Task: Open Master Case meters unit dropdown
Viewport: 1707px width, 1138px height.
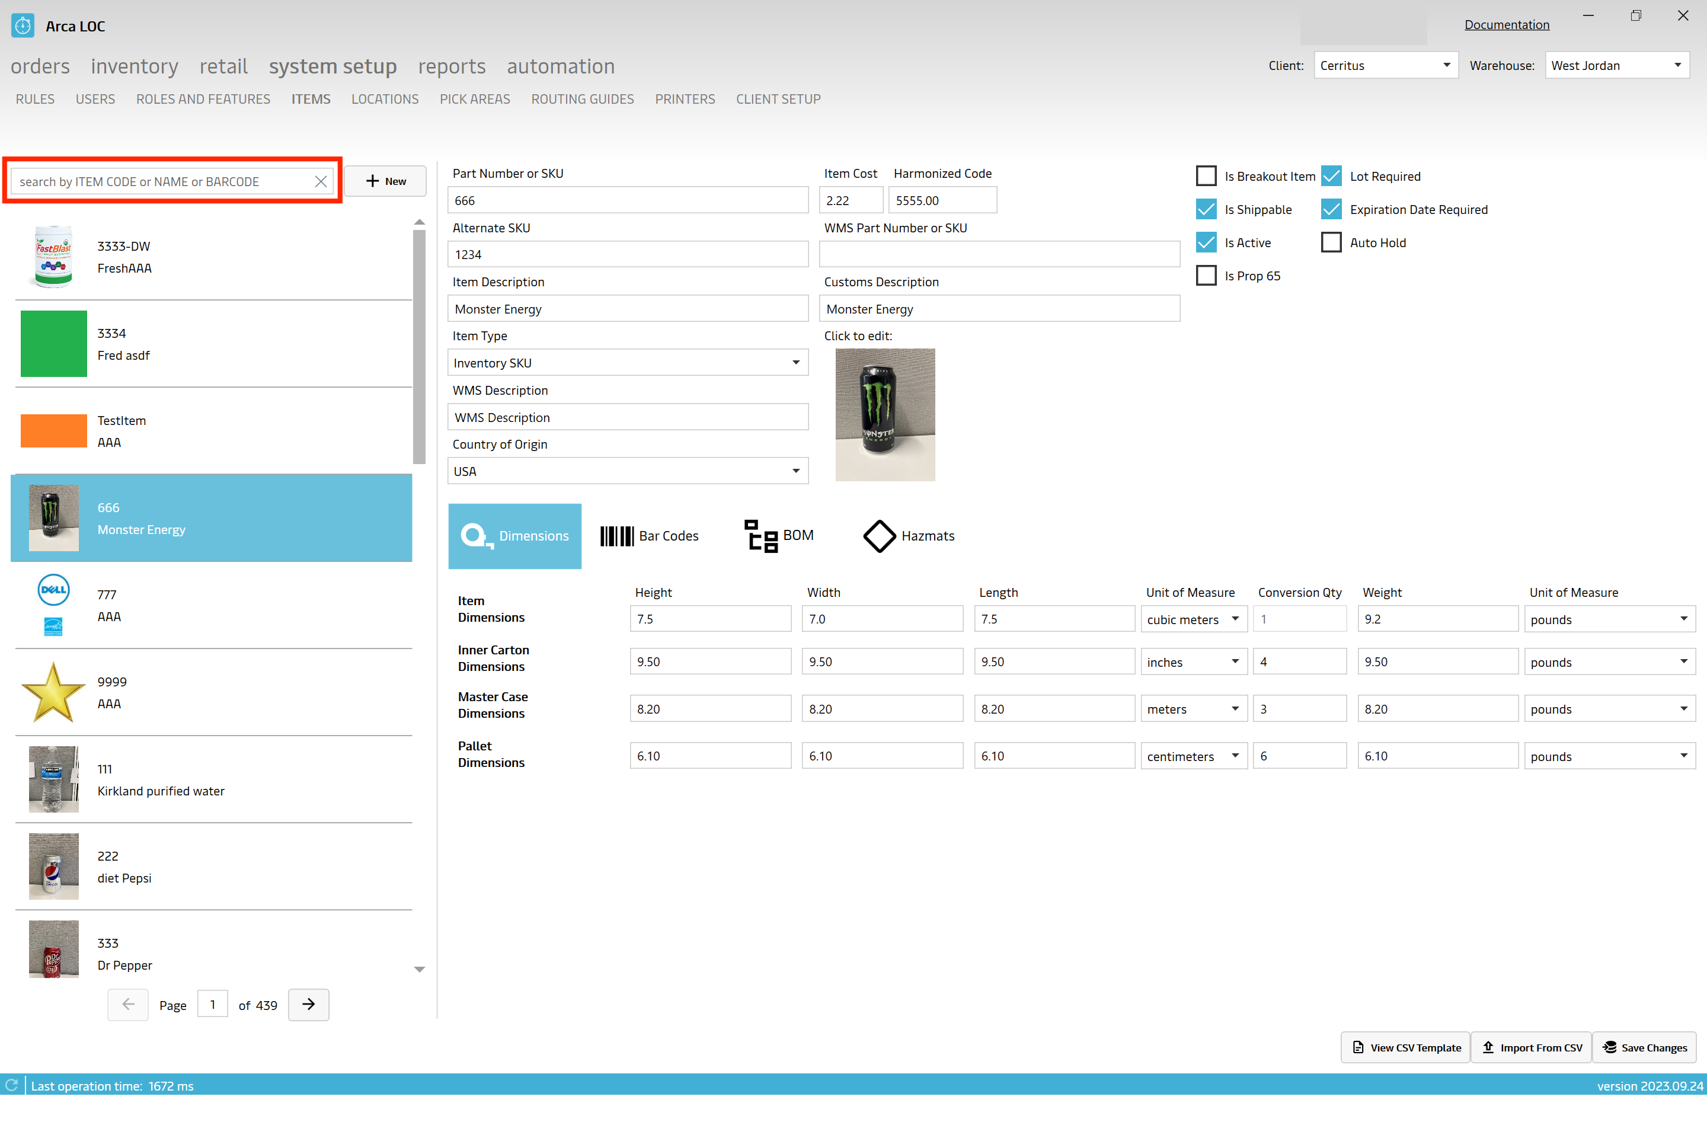Action: click(1194, 709)
